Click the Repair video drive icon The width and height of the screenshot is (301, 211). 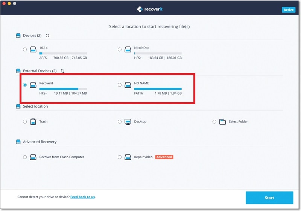tap(128, 157)
